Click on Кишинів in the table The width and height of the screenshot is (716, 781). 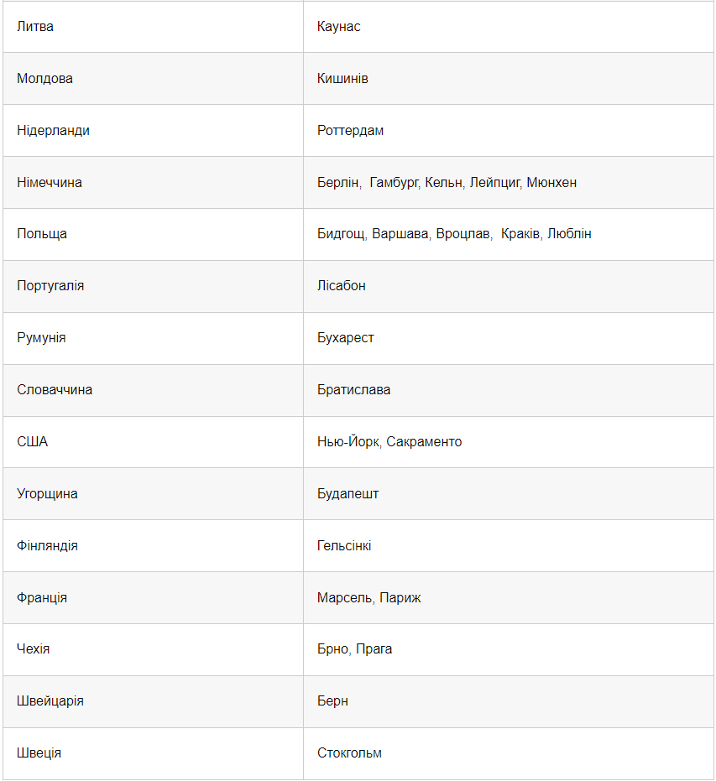pos(342,79)
